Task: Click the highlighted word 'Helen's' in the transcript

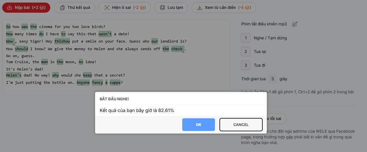Action: pos(14,75)
